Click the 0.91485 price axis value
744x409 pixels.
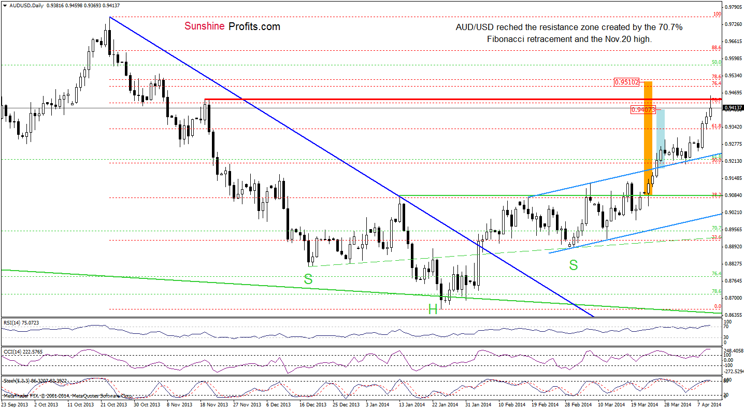734,178
